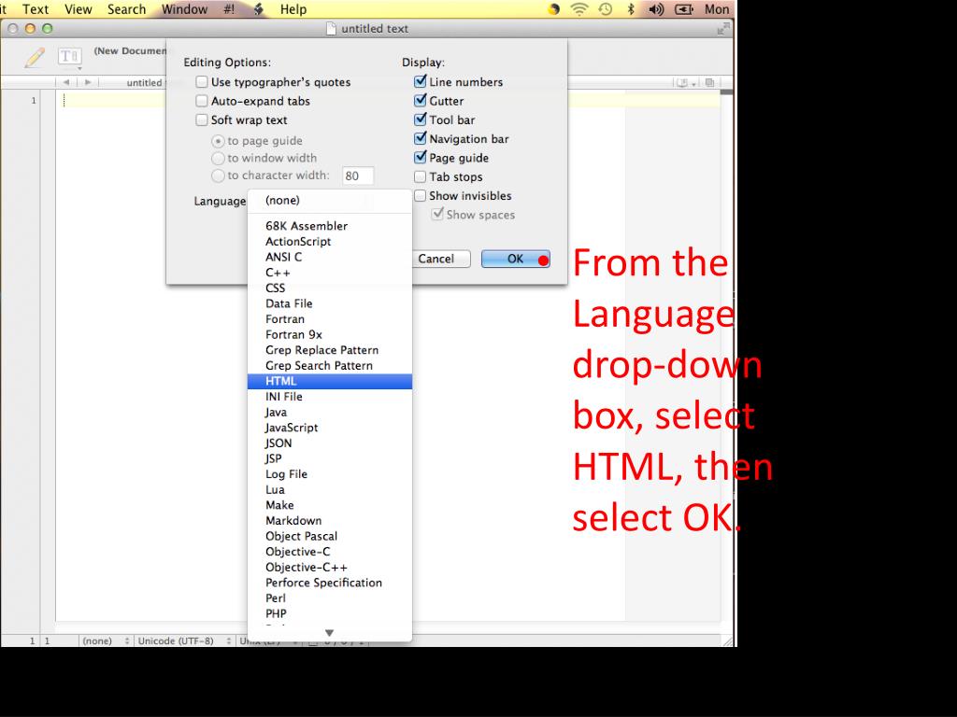This screenshot has width=957, height=717.
Task: Click the Bluetooth menu bar icon
Action: point(631,9)
